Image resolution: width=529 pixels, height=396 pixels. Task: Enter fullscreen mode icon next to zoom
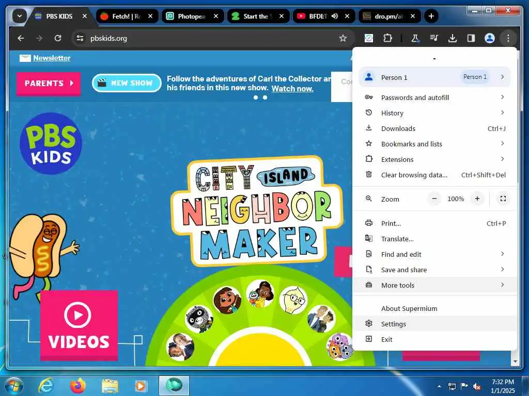coord(503,199)
